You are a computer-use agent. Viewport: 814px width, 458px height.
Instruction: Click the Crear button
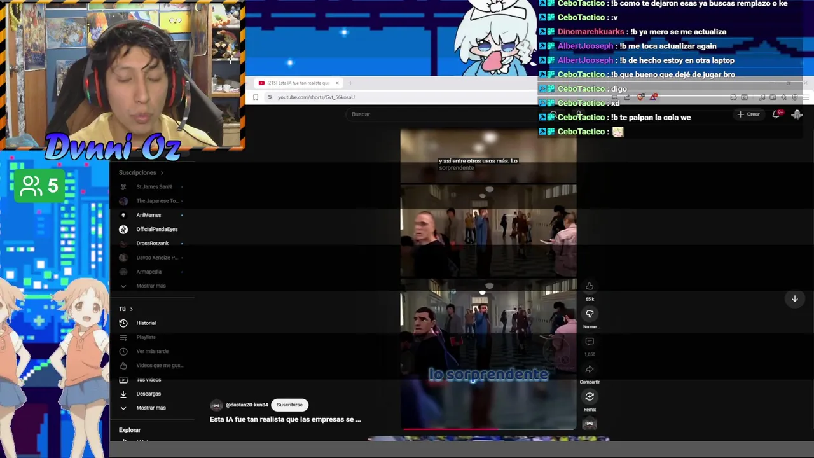pos(748,114)
